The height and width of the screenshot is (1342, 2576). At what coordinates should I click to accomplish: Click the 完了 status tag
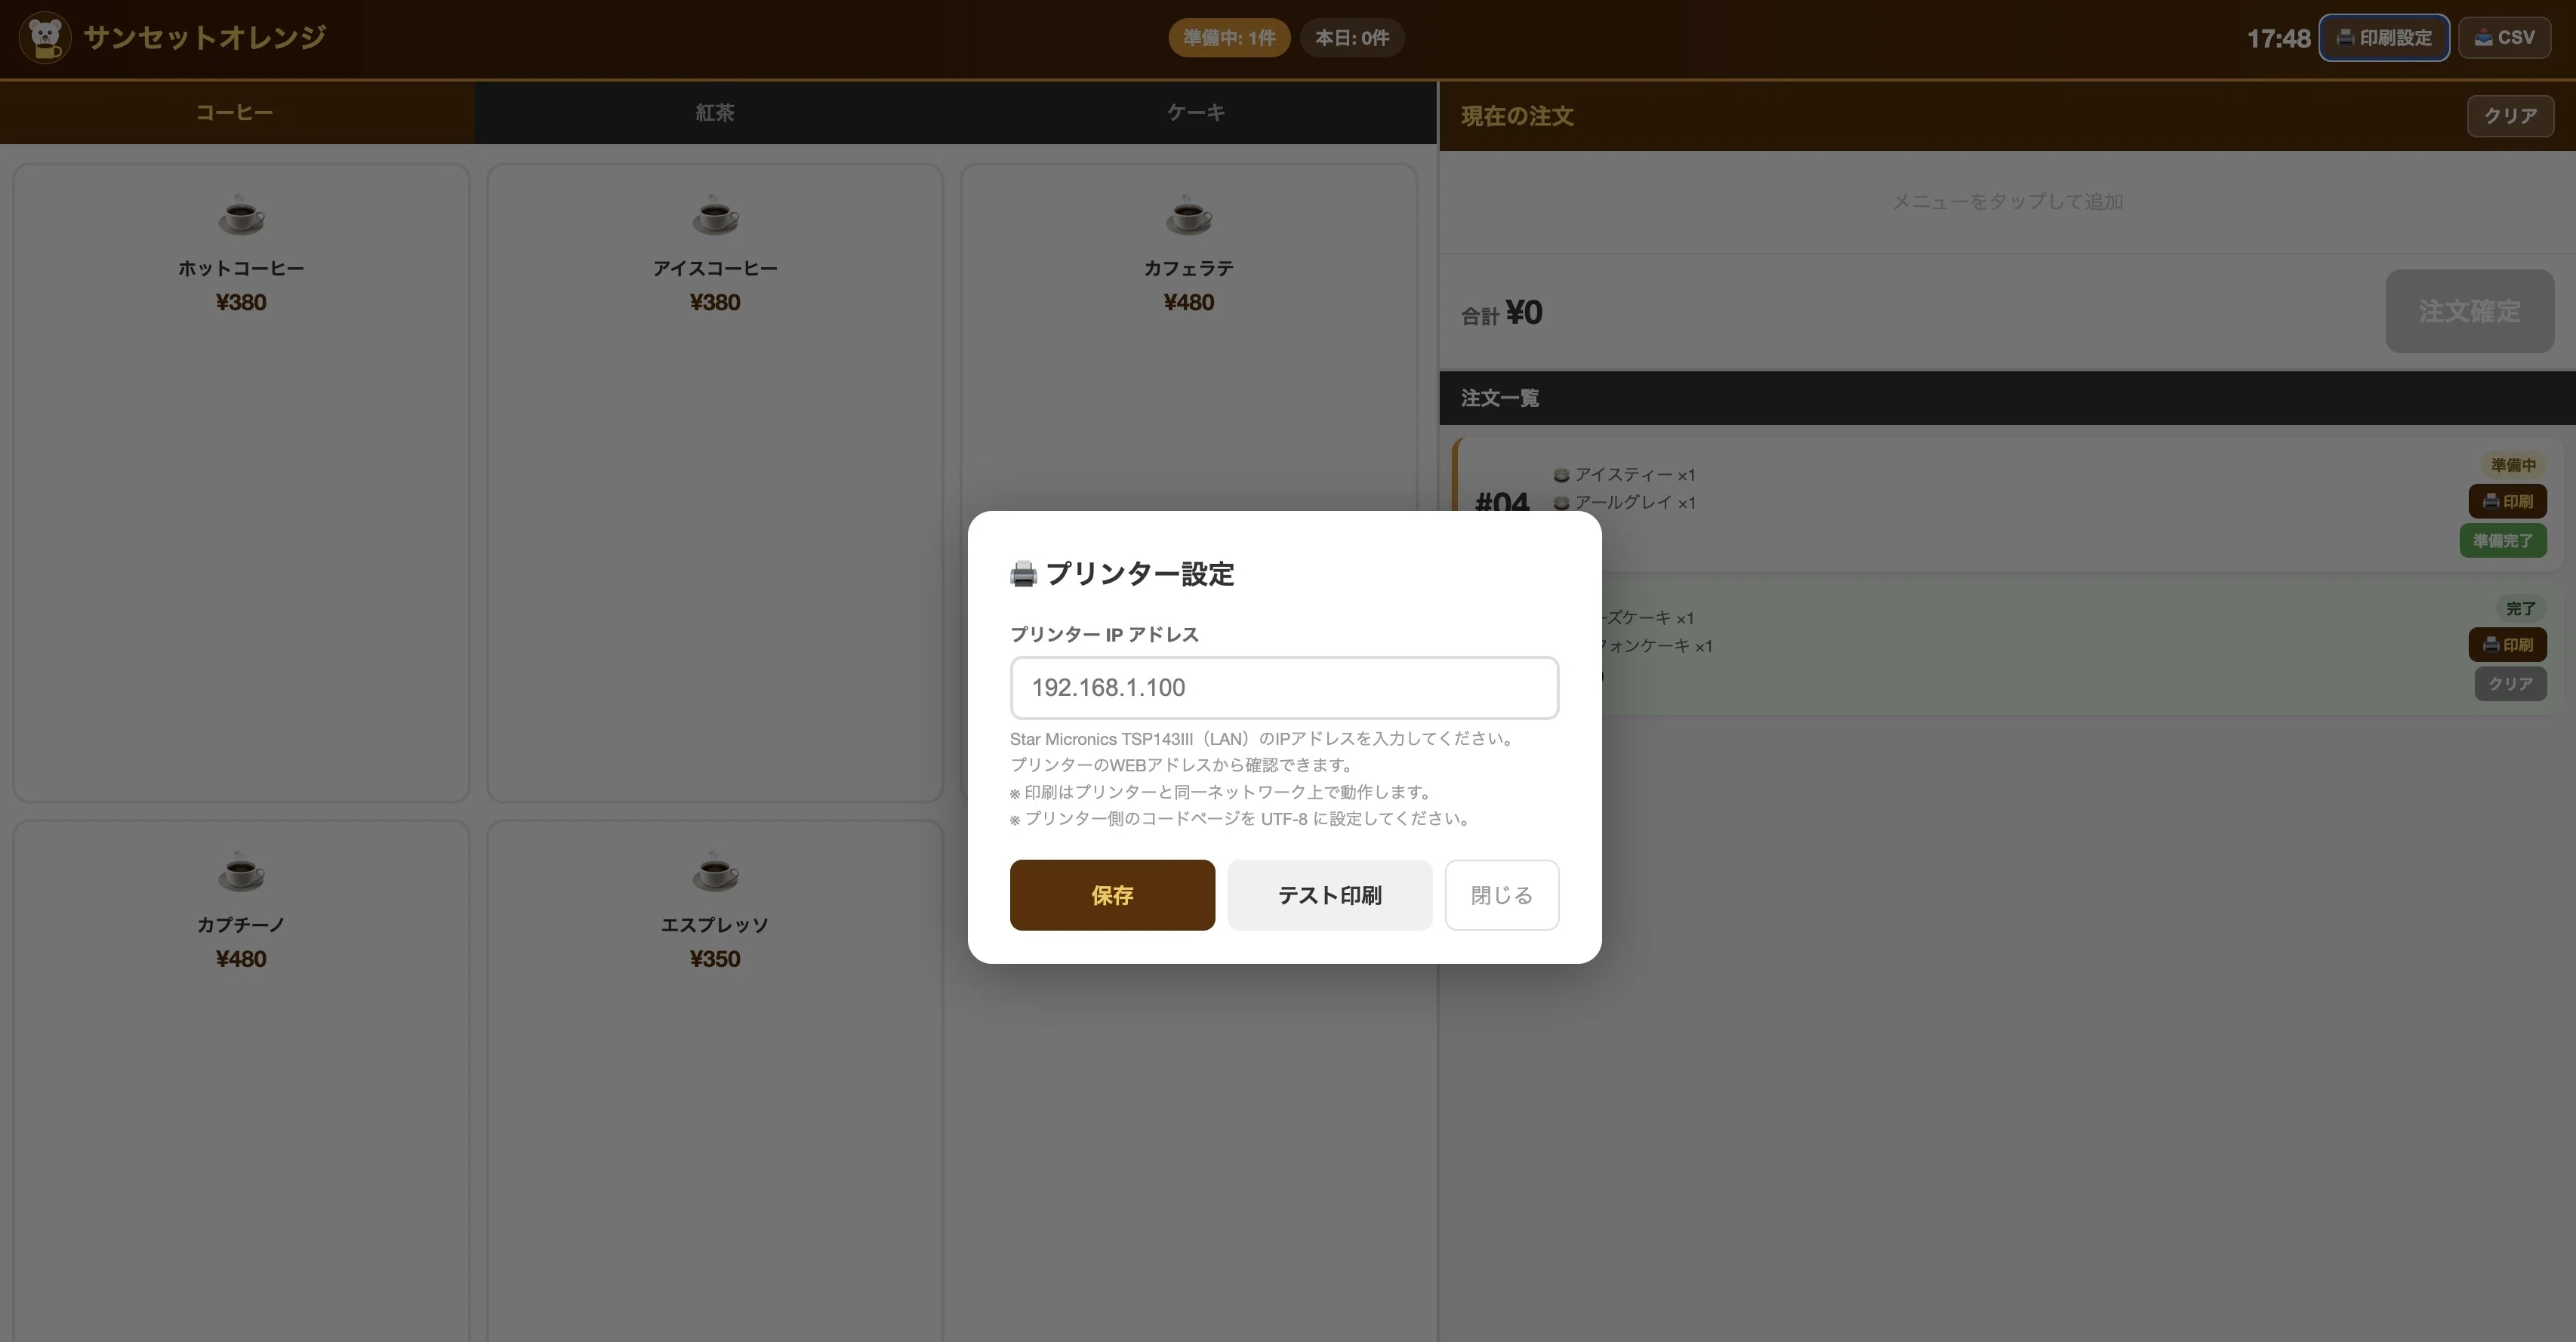(x=2520, y=609)
